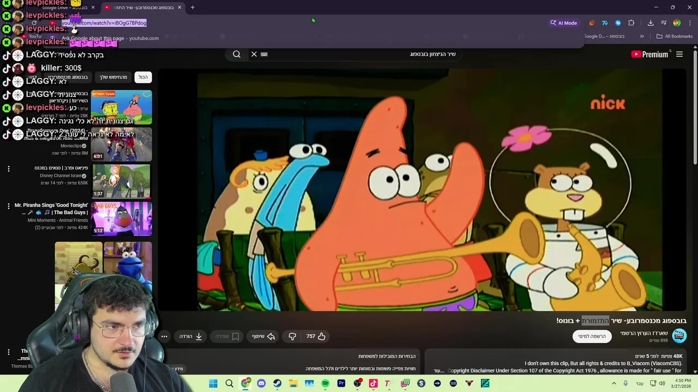Like the video with 757 thumbs up
Image resolution: width=698 pixels, height=392 pixels.
click(316, 336)
